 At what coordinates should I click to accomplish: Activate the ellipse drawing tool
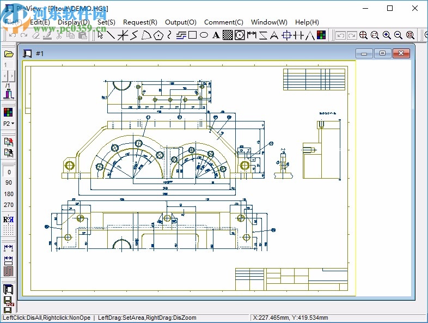click(x=204, y=35)
